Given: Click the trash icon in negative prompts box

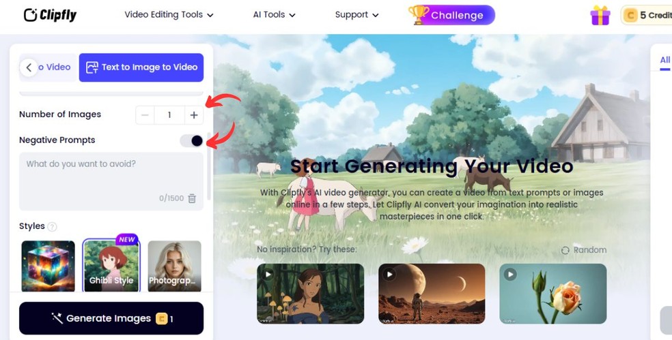Looking at the screenshot, I should (x=192, y=198).
